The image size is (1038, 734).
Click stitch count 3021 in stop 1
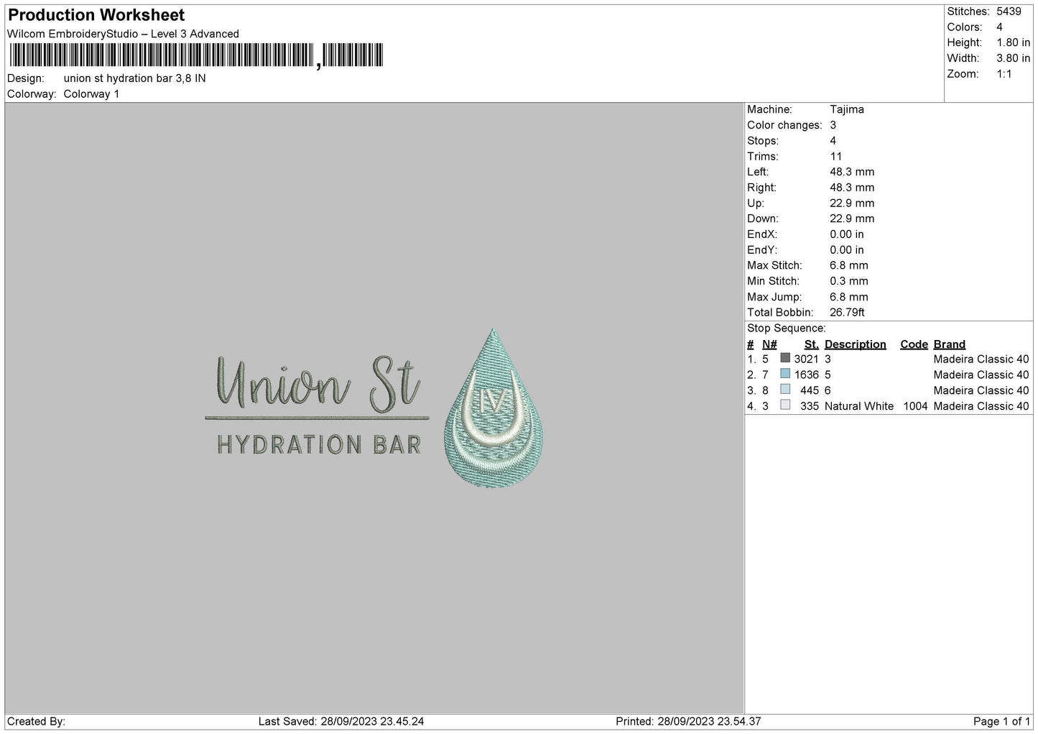pos(806,359)
